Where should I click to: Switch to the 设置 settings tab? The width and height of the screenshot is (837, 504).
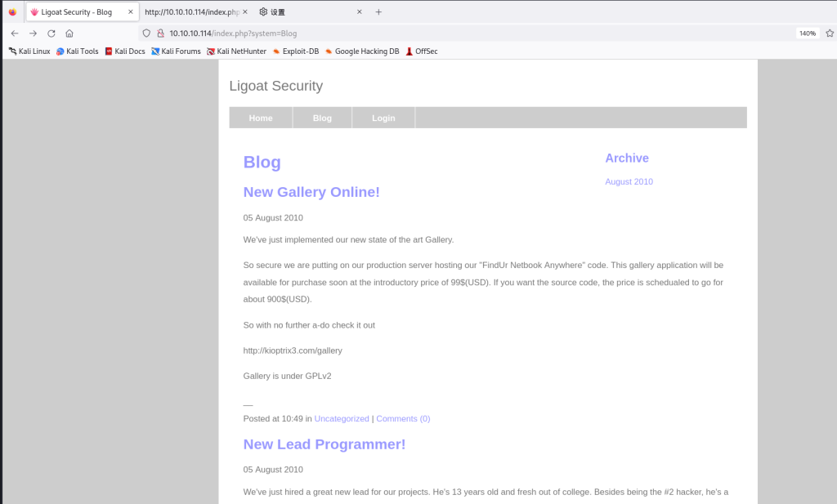point(311,11)
